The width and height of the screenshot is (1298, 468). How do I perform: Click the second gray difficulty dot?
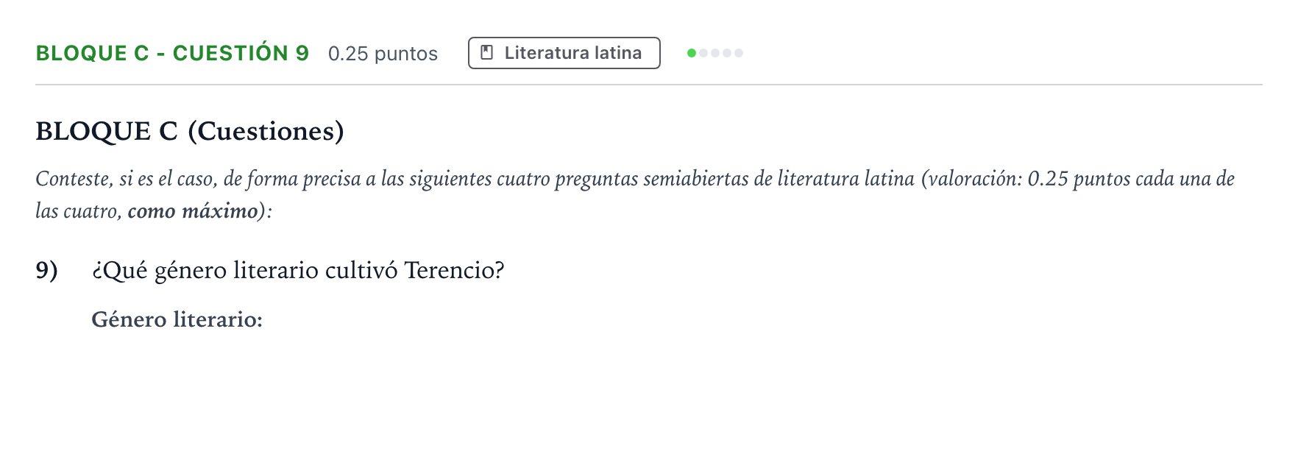pos(703,53)
